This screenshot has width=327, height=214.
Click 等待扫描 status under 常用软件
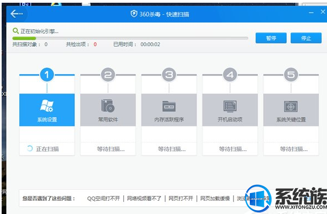[111, 149]
